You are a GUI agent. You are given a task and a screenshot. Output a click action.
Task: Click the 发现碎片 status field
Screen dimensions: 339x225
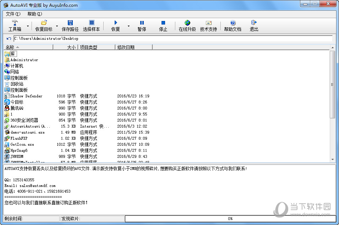[92, 219]
